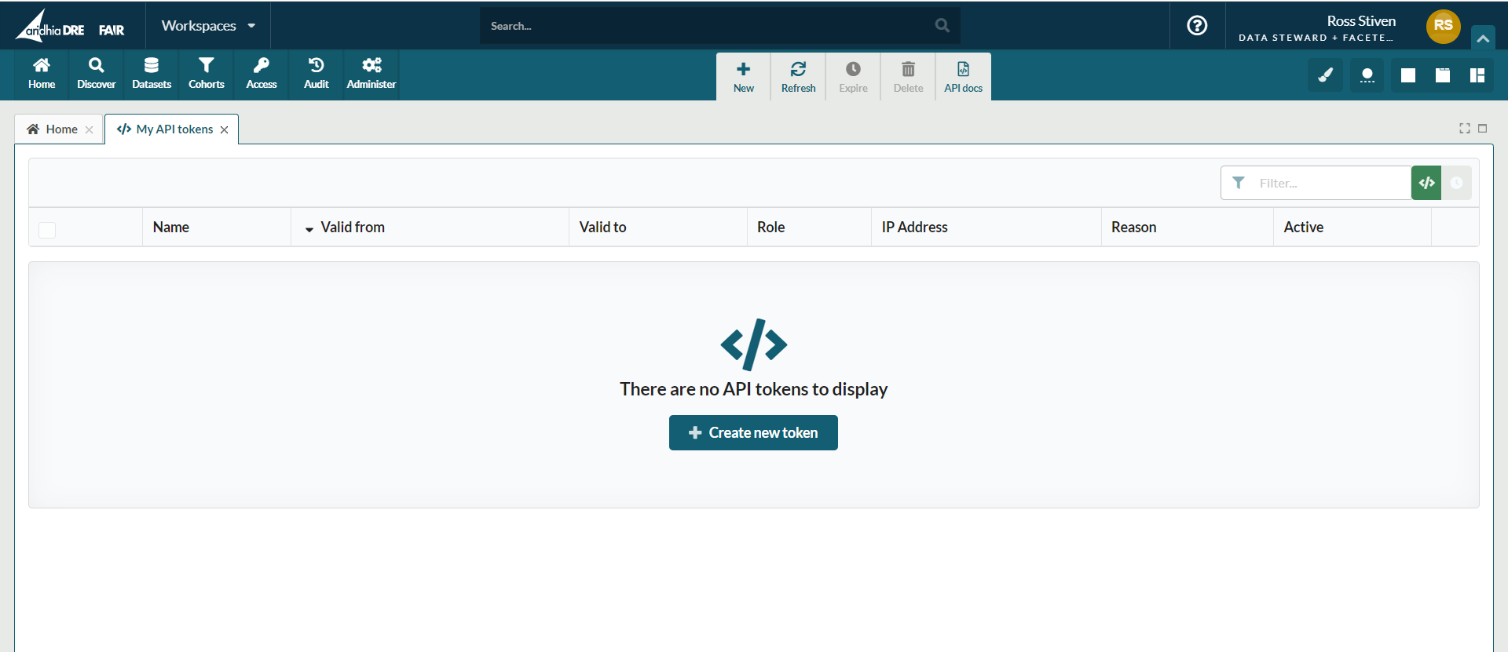Open the help question mark icon
1508x652 pixels.
coord(1197,26)
